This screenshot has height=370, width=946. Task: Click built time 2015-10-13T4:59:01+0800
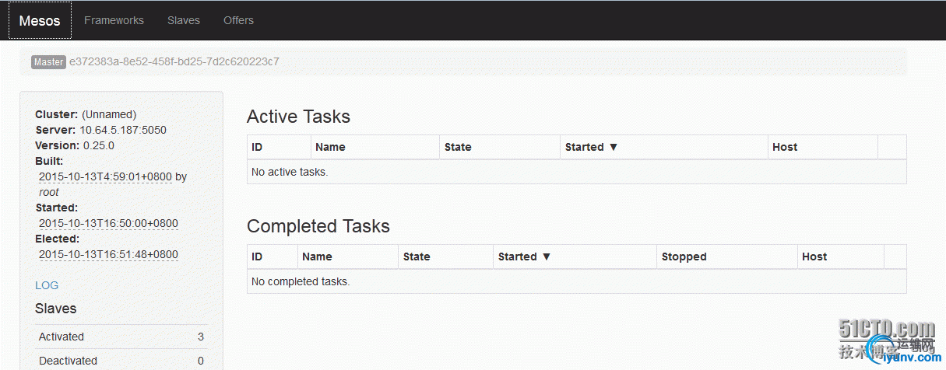[x=105, y=176]
